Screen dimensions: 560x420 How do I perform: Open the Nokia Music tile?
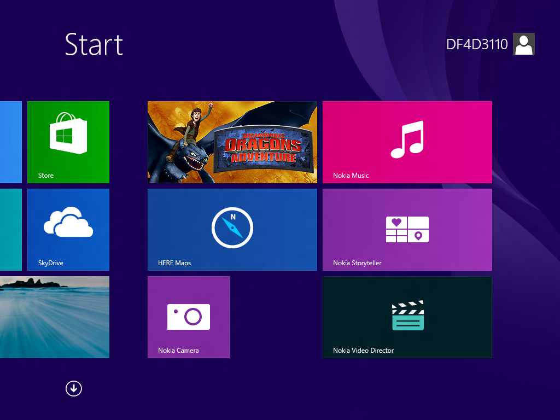(407, 142)
